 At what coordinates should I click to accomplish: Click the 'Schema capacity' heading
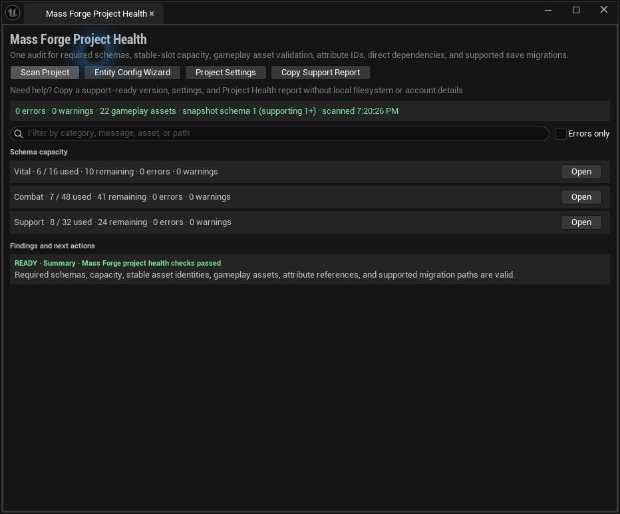click(x=39, y=152)
